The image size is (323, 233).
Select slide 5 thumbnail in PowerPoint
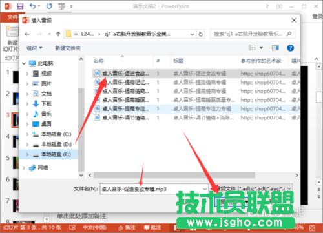click(16, 163)
